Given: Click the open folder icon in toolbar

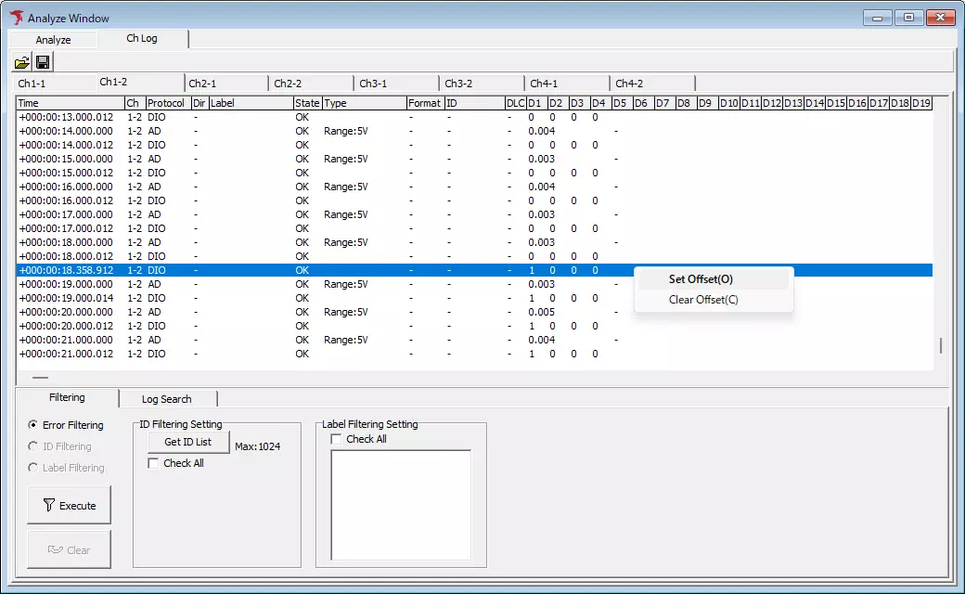Looking at the screenshot, I should [21, 62].
